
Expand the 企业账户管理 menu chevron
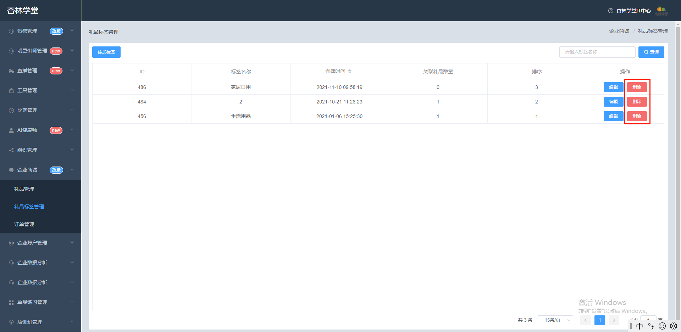[x=72, y=243]
